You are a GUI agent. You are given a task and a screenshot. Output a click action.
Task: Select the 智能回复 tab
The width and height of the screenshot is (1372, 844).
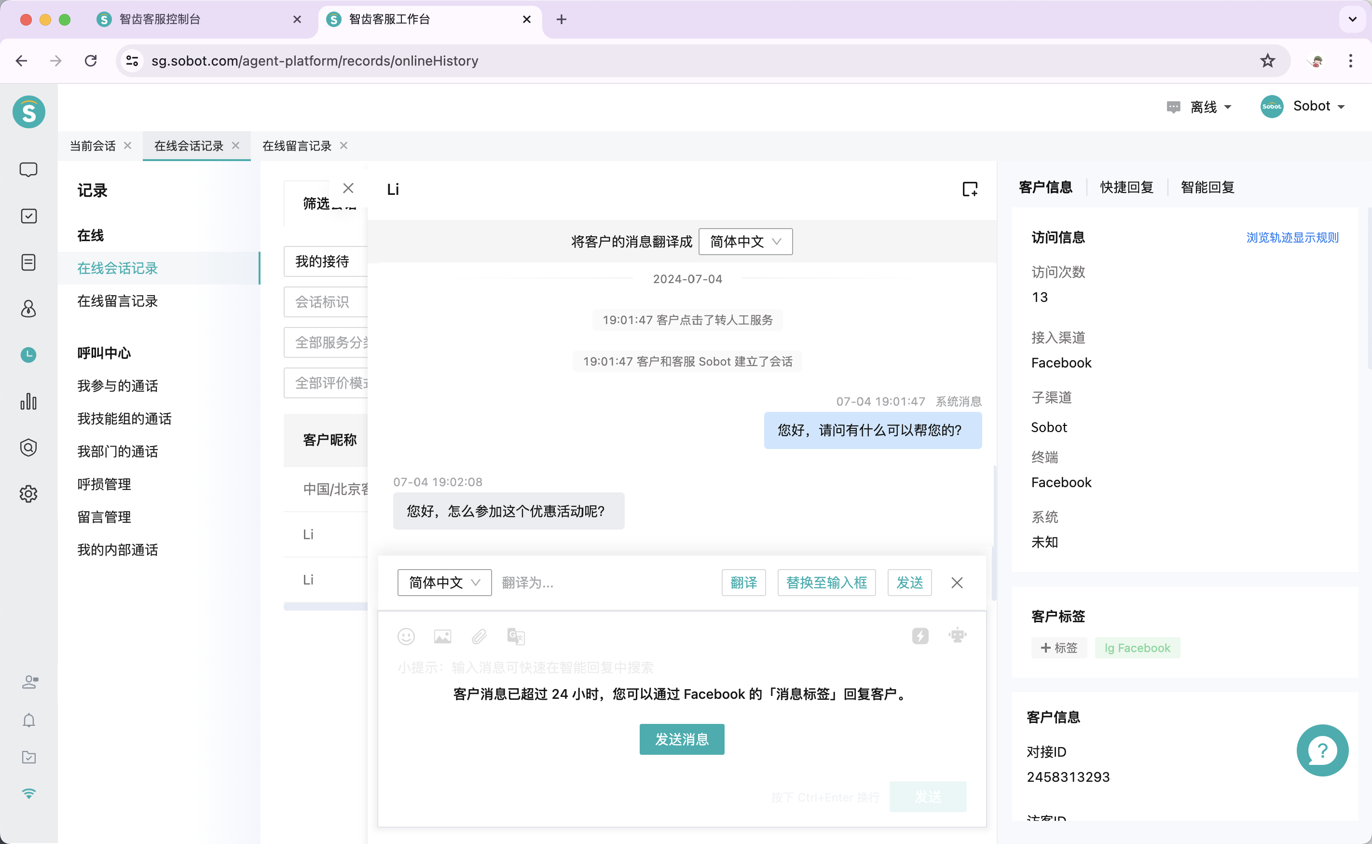pyautogui.click(x=1207, y=187)
